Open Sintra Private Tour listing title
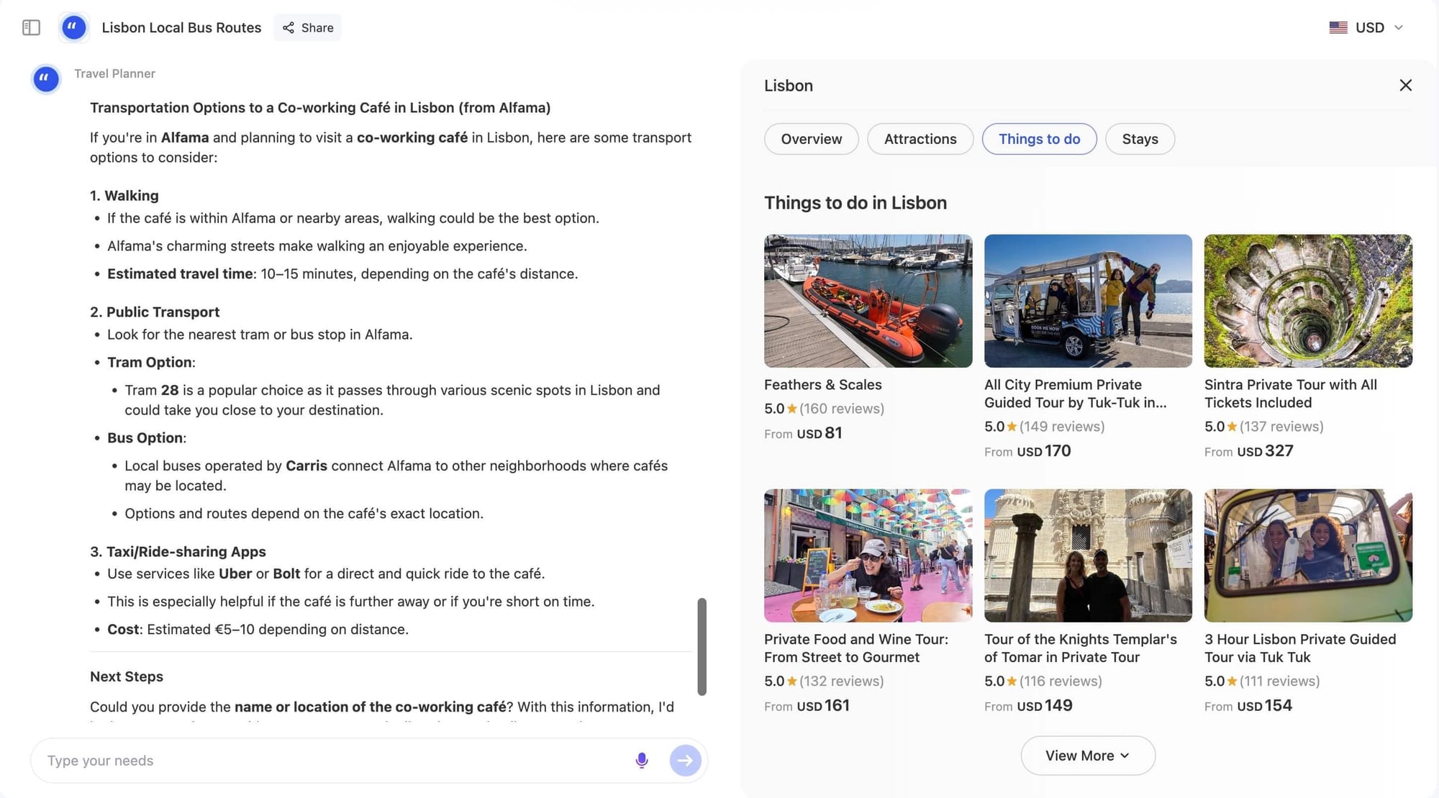The image size is (1439, 798). [x=1290, y=393]
